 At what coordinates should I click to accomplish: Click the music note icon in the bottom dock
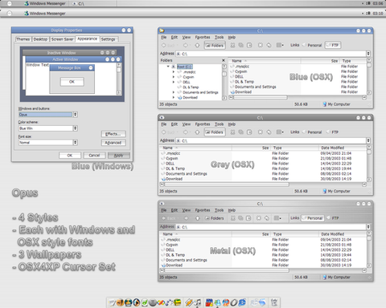[198, 302]
